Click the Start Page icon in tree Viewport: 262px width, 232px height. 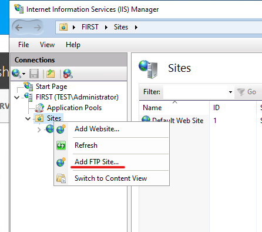click(29, 87)
